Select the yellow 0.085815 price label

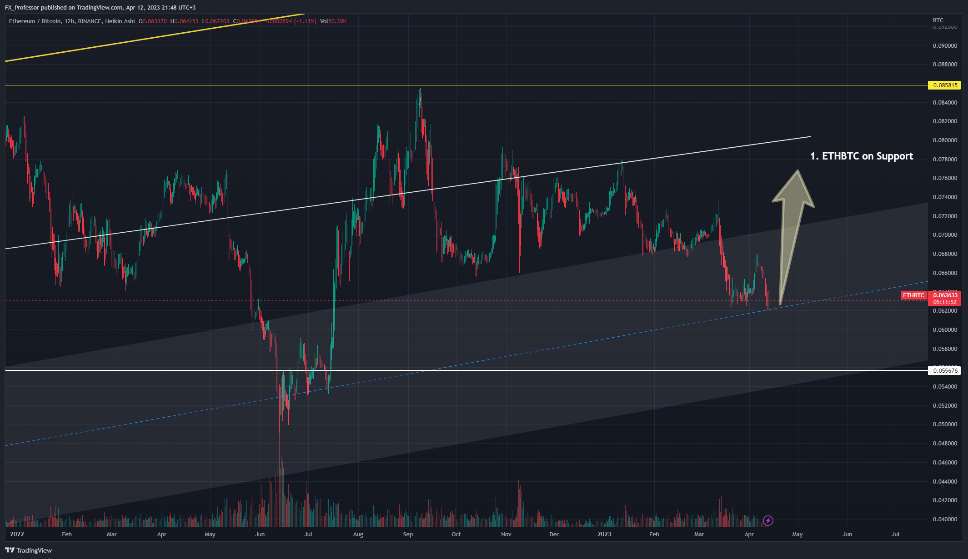point(945,85)
